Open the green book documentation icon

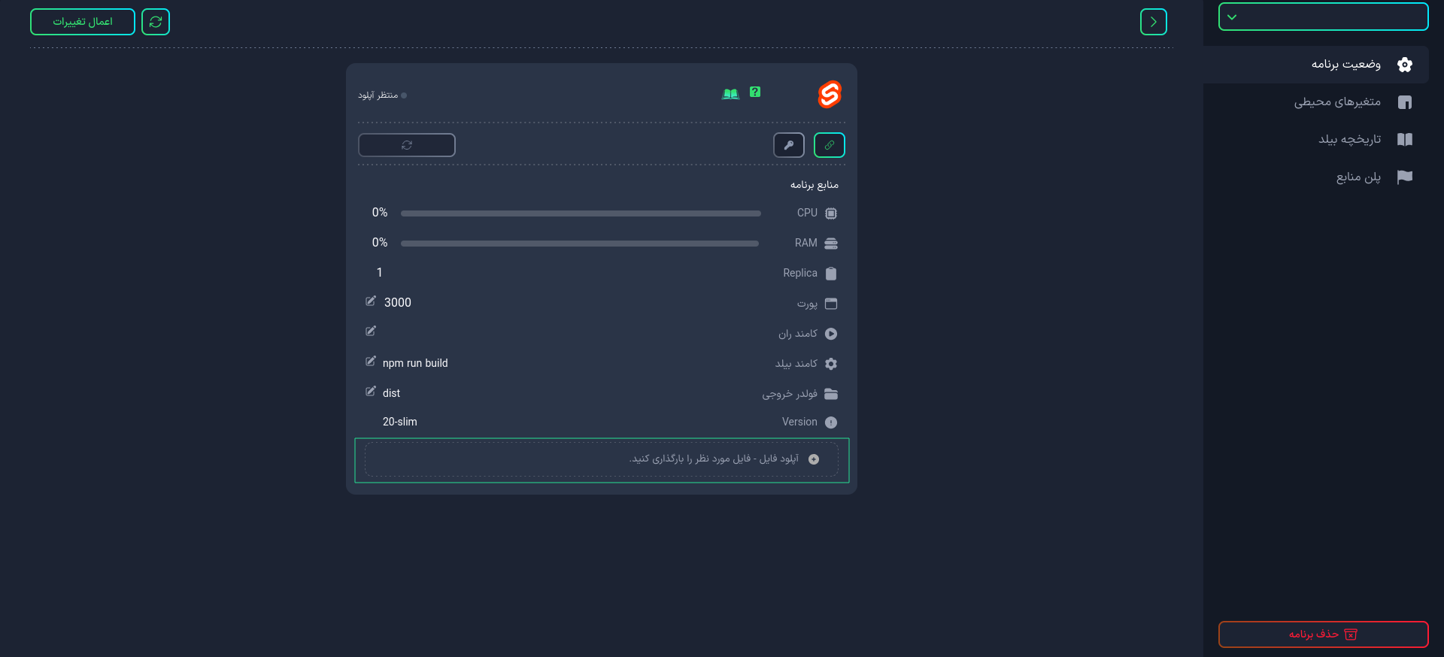(730, 94)
